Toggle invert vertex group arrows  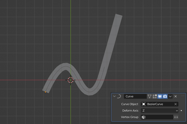[x=176, y=117]
